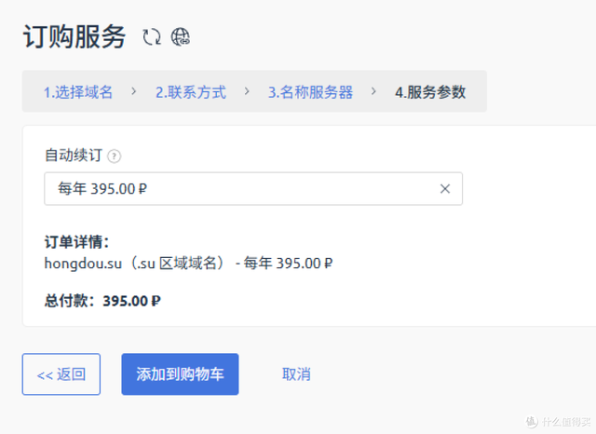596x434 pixels.
Task: Open the help tooltip icon beside 自动续订
Action: click(115, 156)
